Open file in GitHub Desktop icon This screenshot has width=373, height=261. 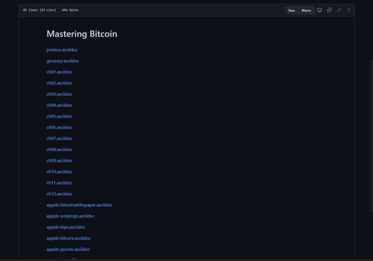pyautogui.click(x=320, y=10)
